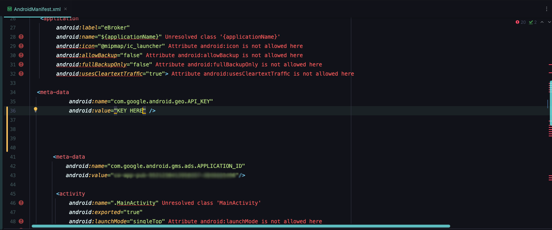The image size is (552, 230).
Task: Click the launchMode error icon on line 48
Action: click(21, 221)
